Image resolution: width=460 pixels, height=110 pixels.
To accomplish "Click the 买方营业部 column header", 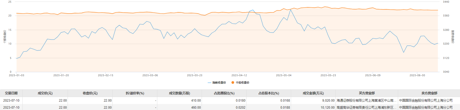I will (367, 93).
